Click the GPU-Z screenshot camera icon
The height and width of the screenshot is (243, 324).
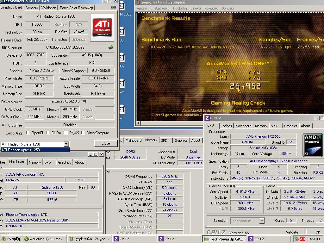pos(113,8)
